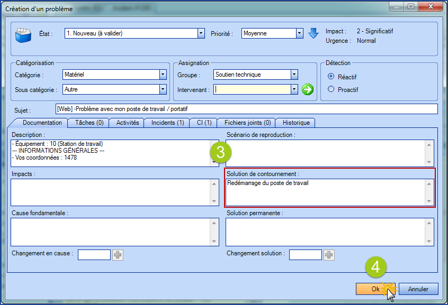Image resolution: width=448 pixels, height=305 pixels.
Task: Click the blue down arrow priority icon
Action: click(313, 33)
